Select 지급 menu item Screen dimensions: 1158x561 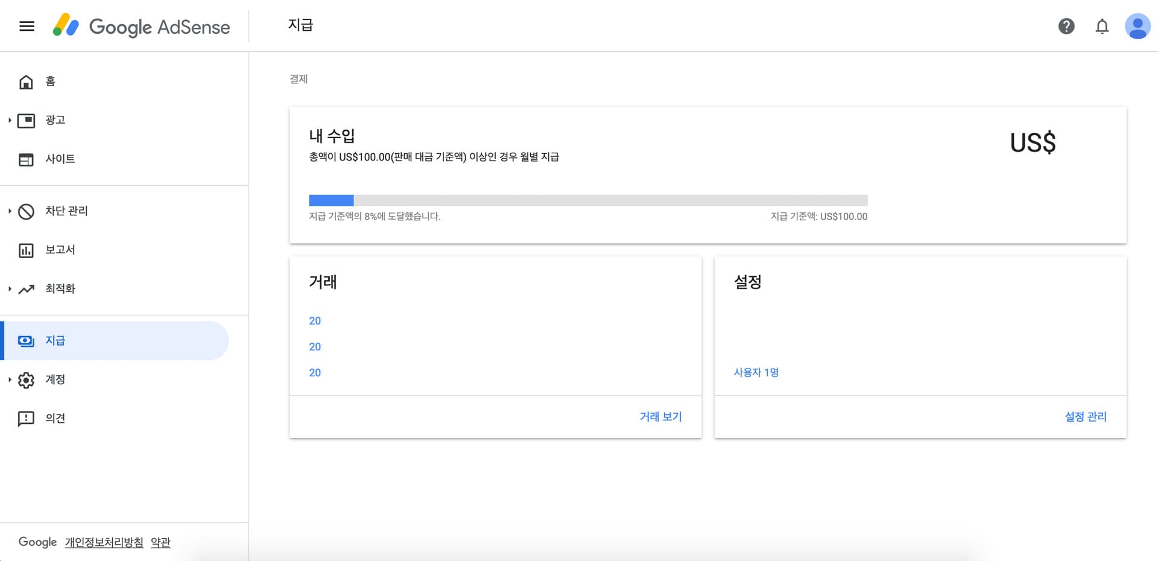(x=115, y=340)
